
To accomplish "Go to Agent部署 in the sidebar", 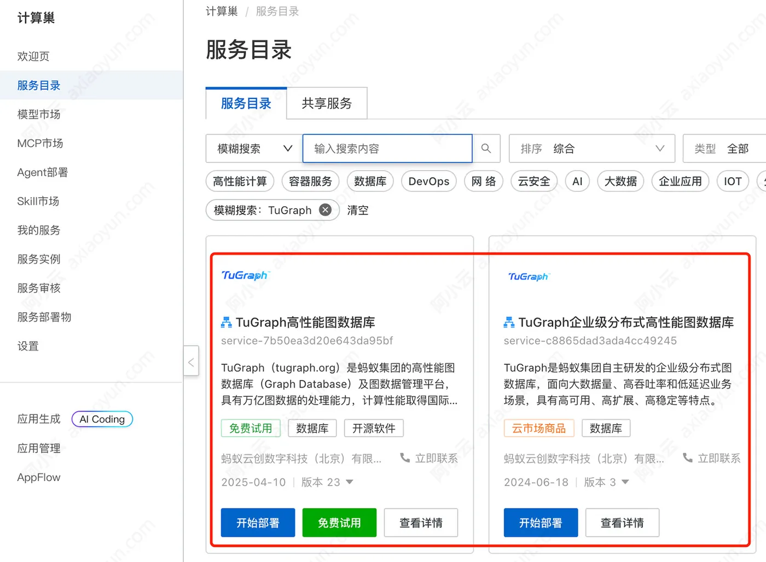I will (43, 172).
